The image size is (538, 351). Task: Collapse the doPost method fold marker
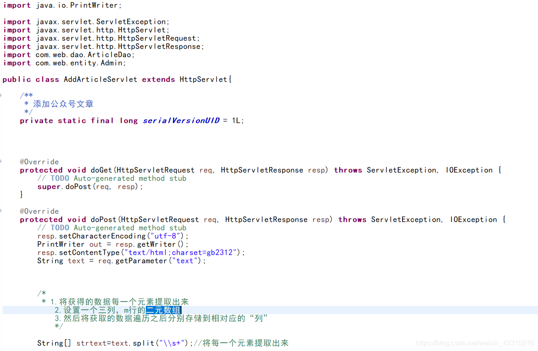pos(1,211)
